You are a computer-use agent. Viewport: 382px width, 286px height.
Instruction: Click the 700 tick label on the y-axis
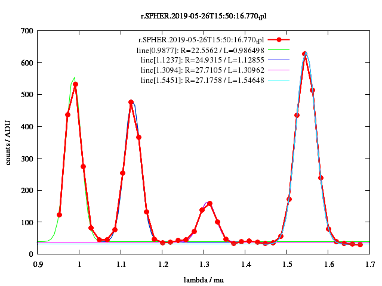click(x=26, y=30)
